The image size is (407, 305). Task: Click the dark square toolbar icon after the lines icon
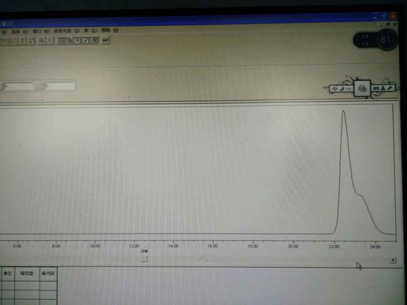pyautogui.click(x=85, y=41)
